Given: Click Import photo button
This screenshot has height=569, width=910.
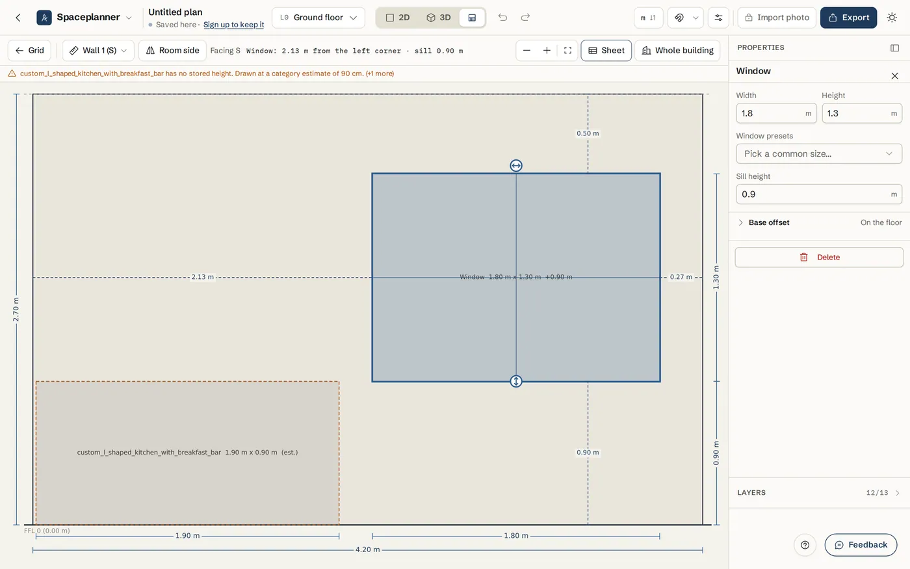Looking at the screenshot, I should (777, 18).
